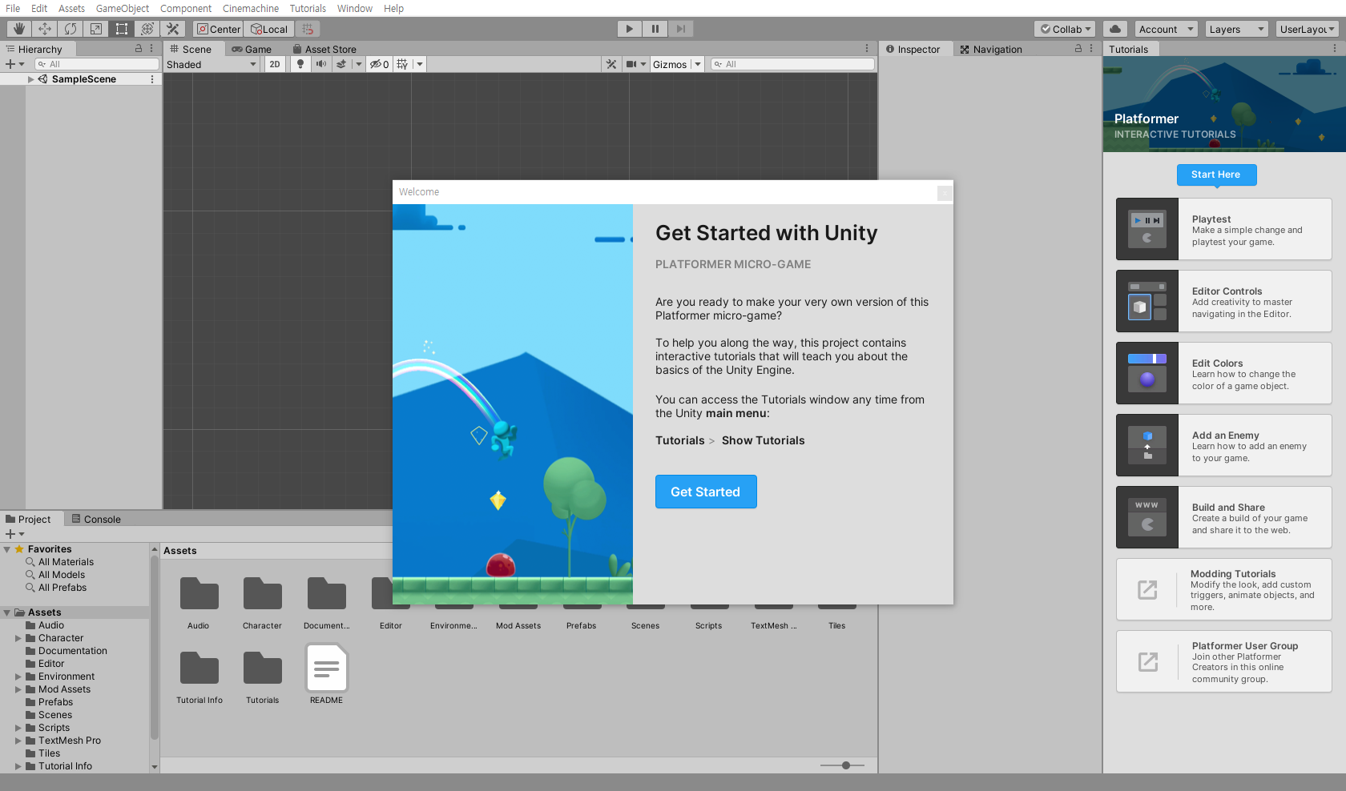Open the Platformer User Group link

(1223, 661)
